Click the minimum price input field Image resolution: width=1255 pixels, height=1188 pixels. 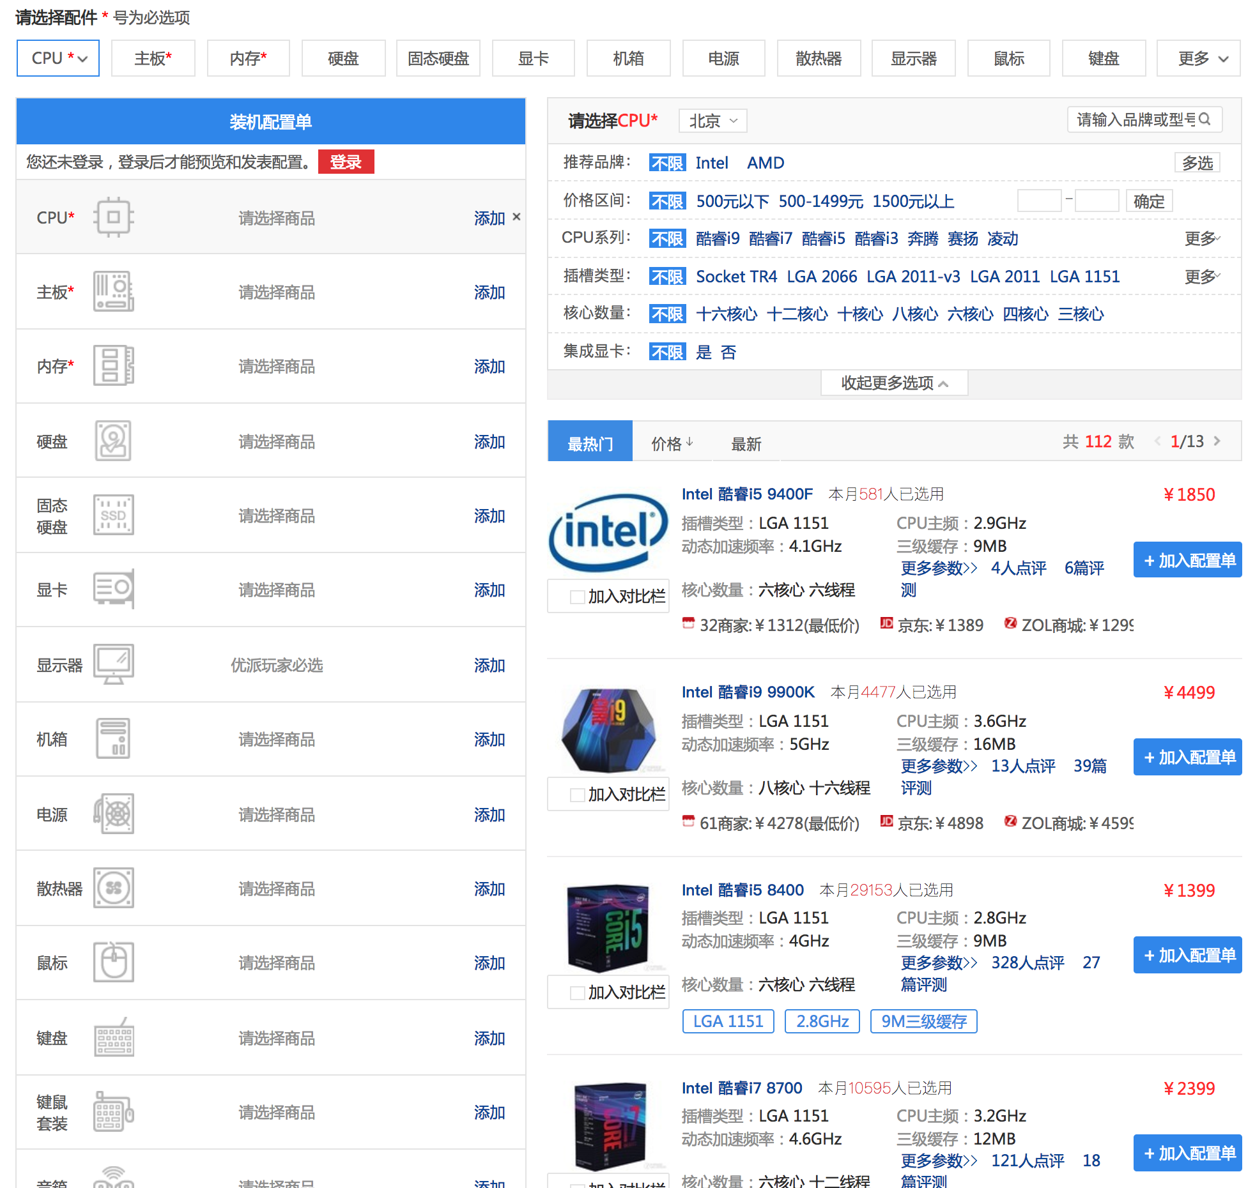point(1039,201)
